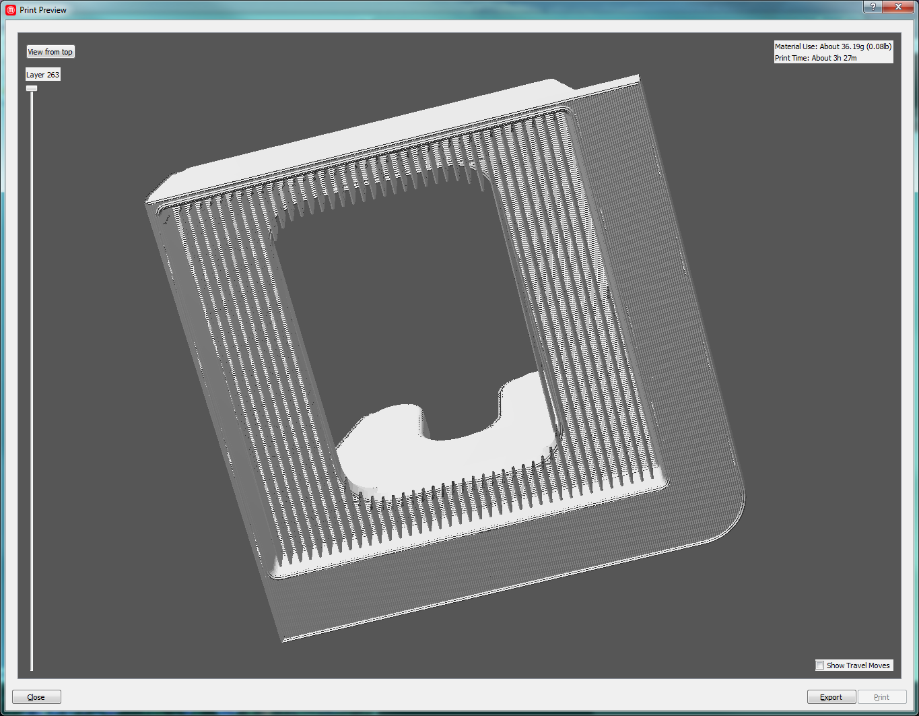The image size is (919, 716).
Task: Click the Material Use estimate text
Action: pyautogui.click(x=833, y=46)
